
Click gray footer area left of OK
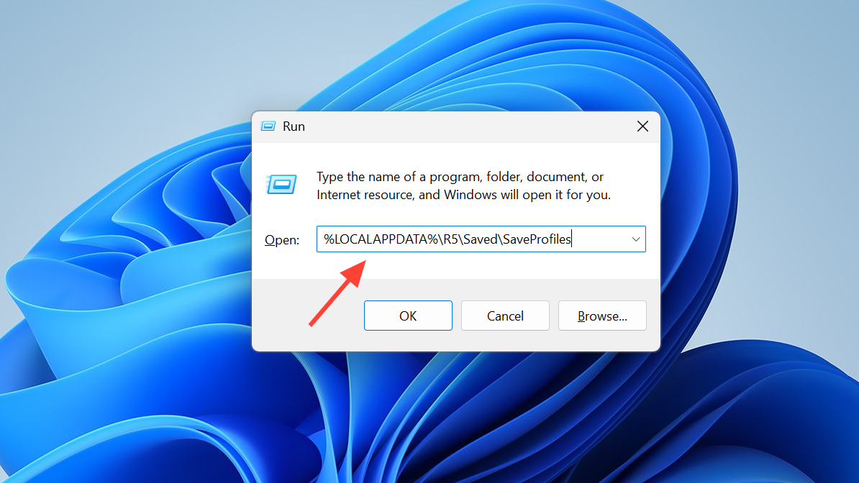pos(306,316)
